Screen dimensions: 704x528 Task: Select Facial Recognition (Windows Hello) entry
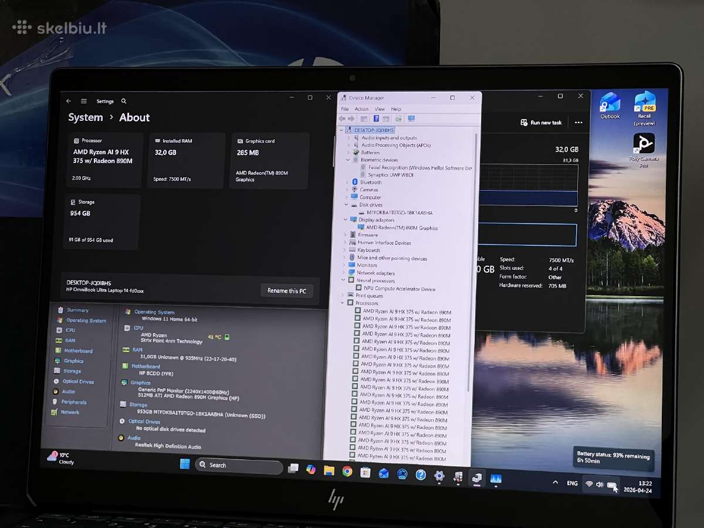click(416, 168)
